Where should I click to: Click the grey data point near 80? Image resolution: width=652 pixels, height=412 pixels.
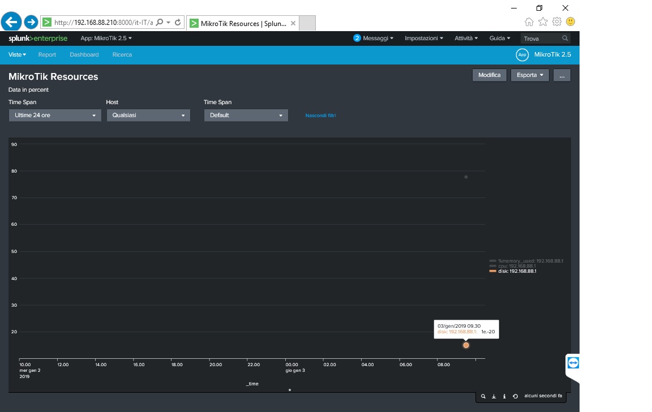pyautogui.click(x=466, y=177)
